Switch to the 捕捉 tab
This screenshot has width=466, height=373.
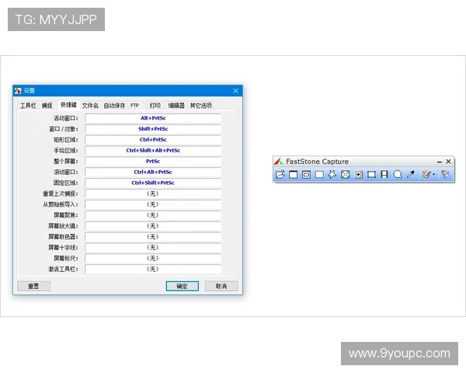pos(47,106)
